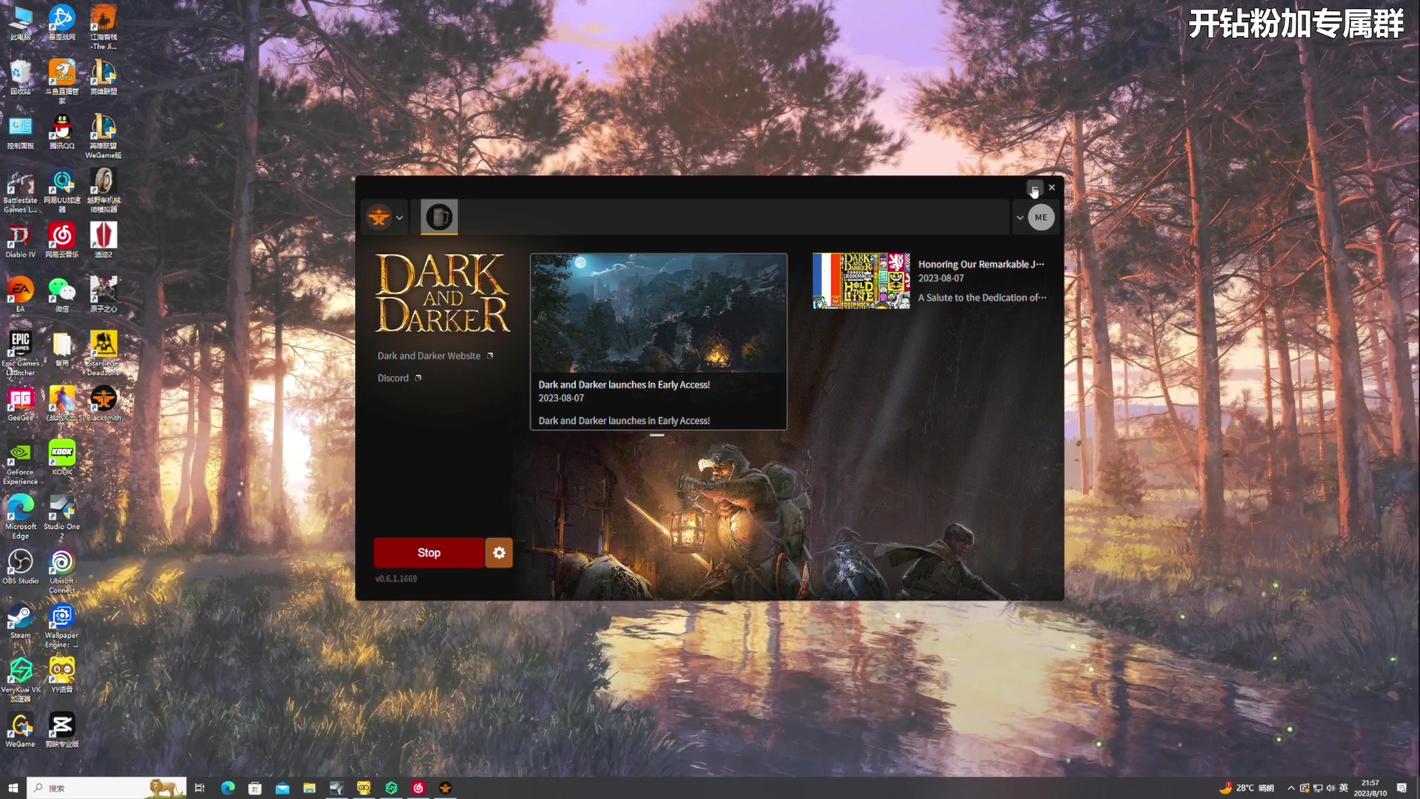
Task: Open 腾讯QQ desktop icon
Action: (x=62, y=132)
